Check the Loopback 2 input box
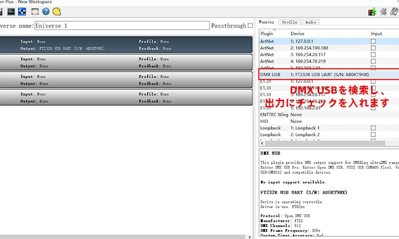Screen dimensions: 399x239 373,134
